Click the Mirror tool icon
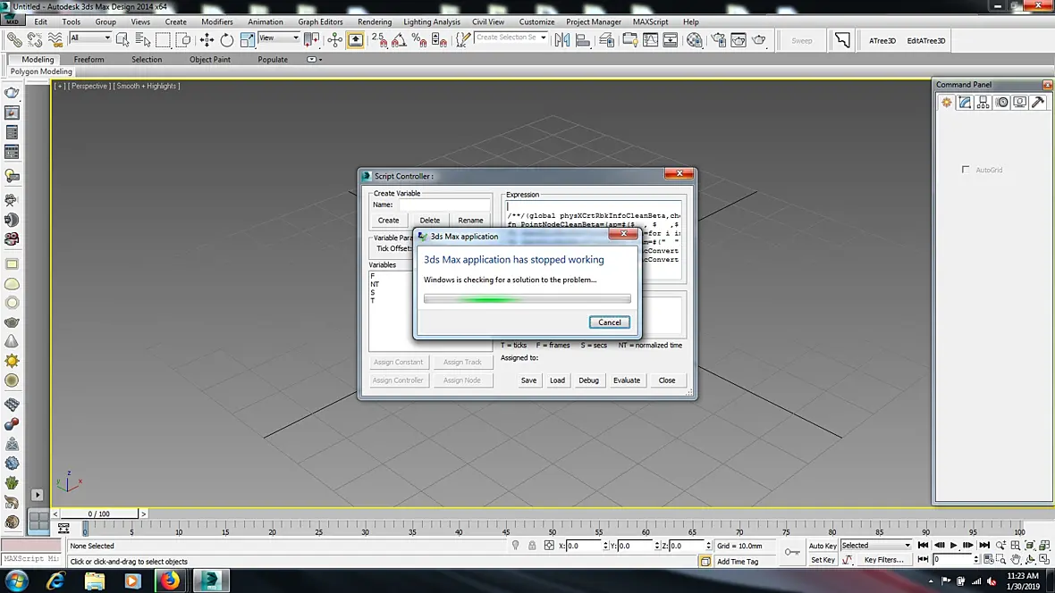1055x593 pixels. pyautogui.click(x=562, y=40)
